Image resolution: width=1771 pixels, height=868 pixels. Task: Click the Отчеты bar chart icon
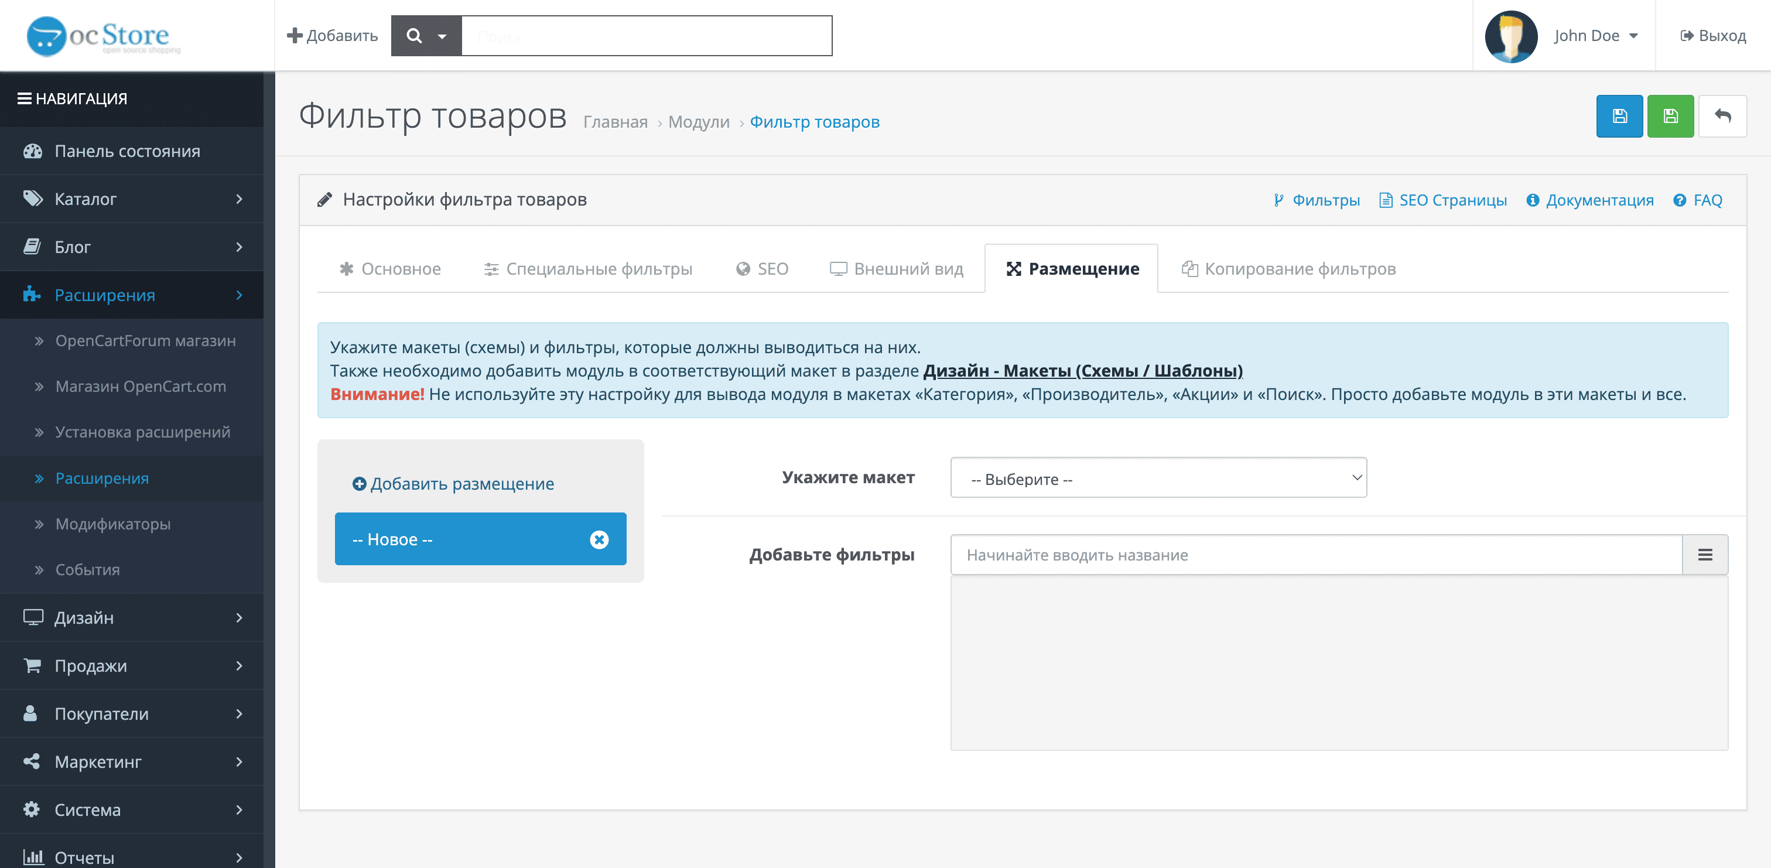click(x=33, y=856)
